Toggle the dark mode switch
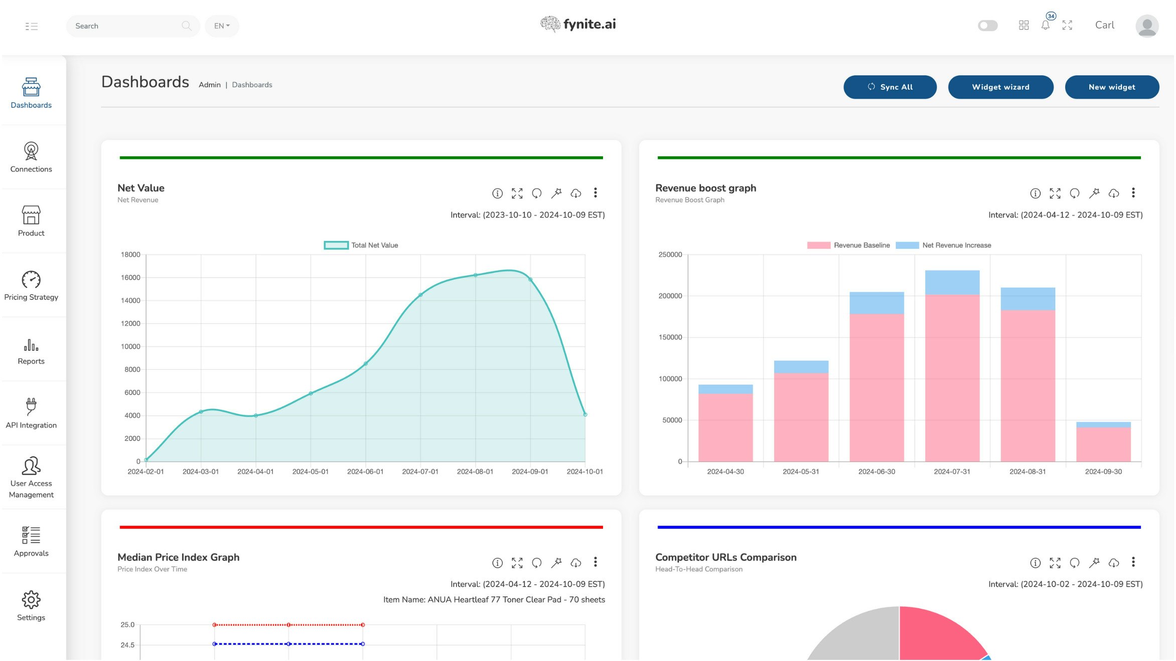 [988, 26]
